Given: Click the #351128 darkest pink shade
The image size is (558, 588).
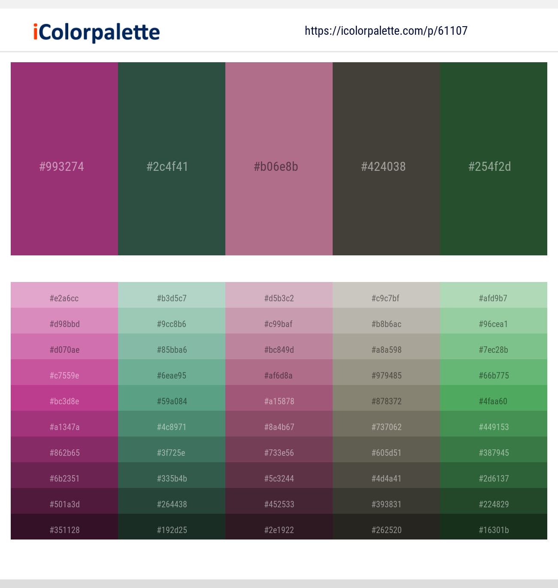Looking at the screenshot, I should coord(64,530).
